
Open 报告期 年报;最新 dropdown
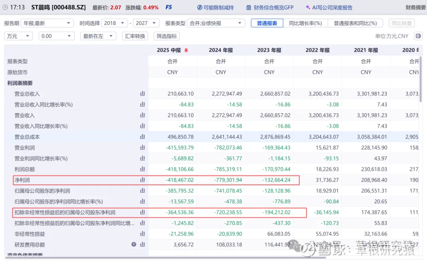point(47,23)
